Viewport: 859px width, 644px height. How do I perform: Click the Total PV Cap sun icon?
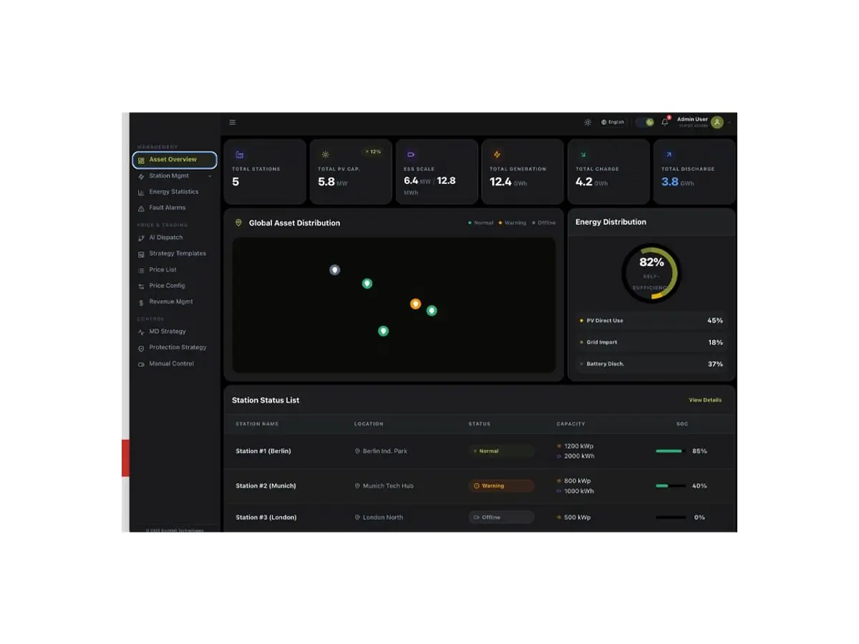[x=325, y=155]
